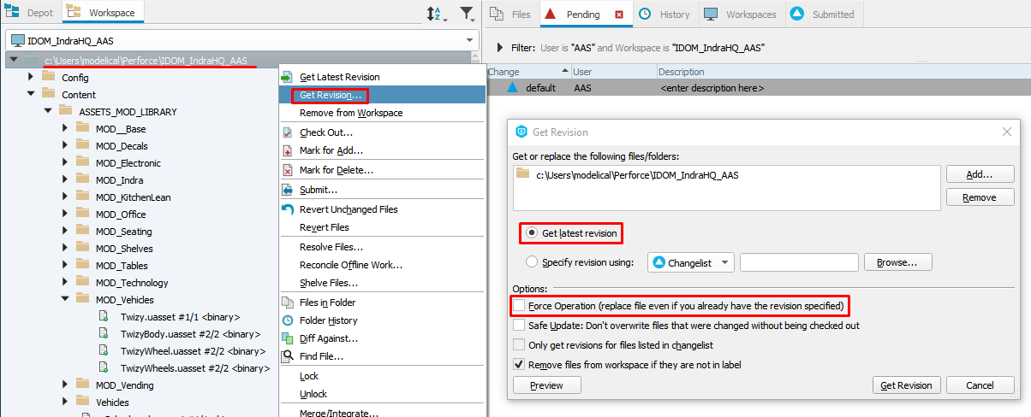The image size is (1031, 417).
Task: Select Specify revision using radio button
Action: tap(532, 262)
